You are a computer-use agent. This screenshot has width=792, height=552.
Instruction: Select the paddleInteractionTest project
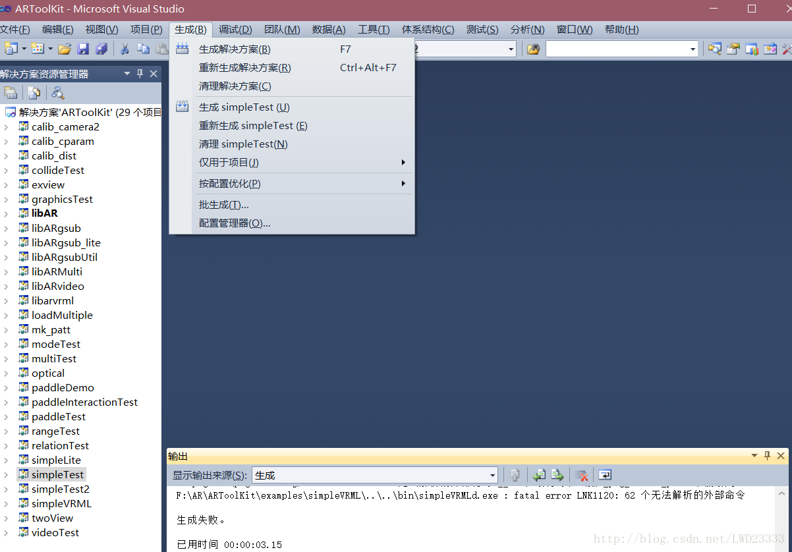84,402
